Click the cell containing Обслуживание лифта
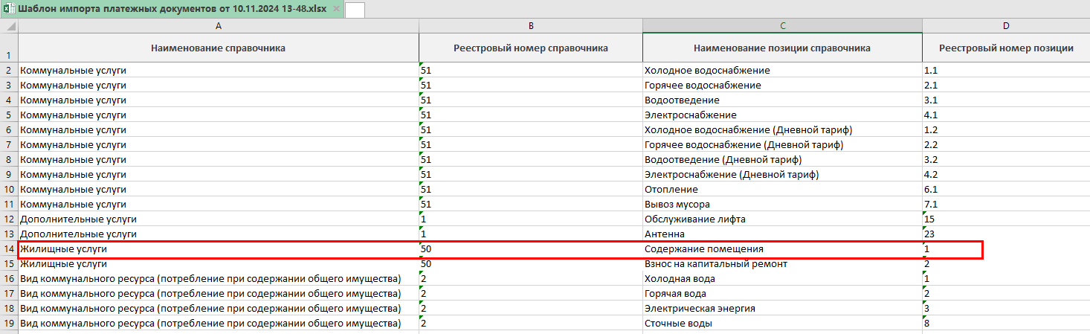The height and width of the screenshot is (334, 1090). (x=781, y=219)
